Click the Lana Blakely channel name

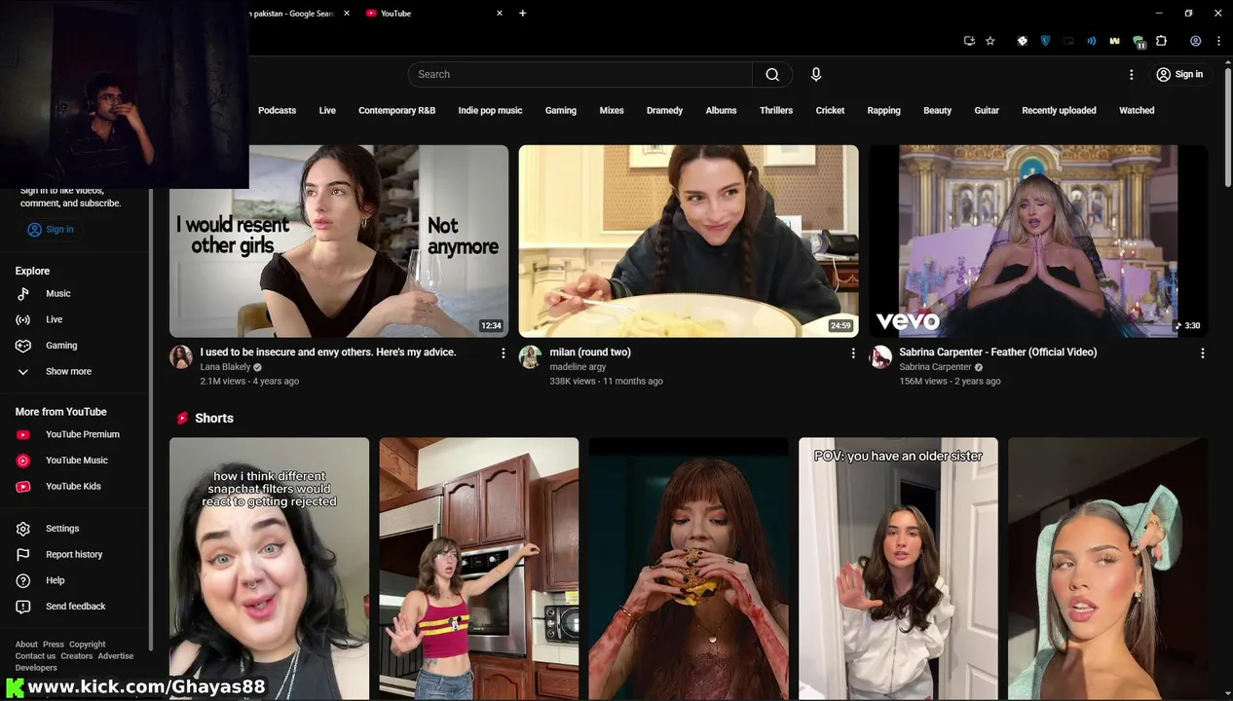tap(225, 367)
